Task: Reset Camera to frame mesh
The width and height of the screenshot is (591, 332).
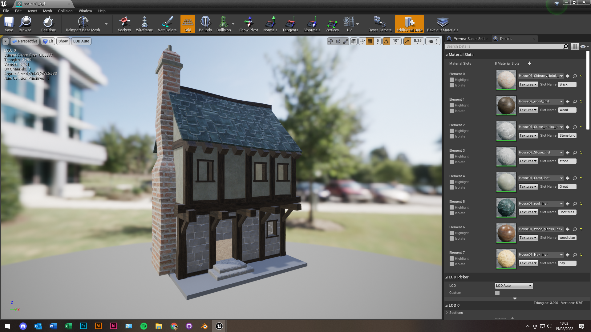Action: [380, 24]
